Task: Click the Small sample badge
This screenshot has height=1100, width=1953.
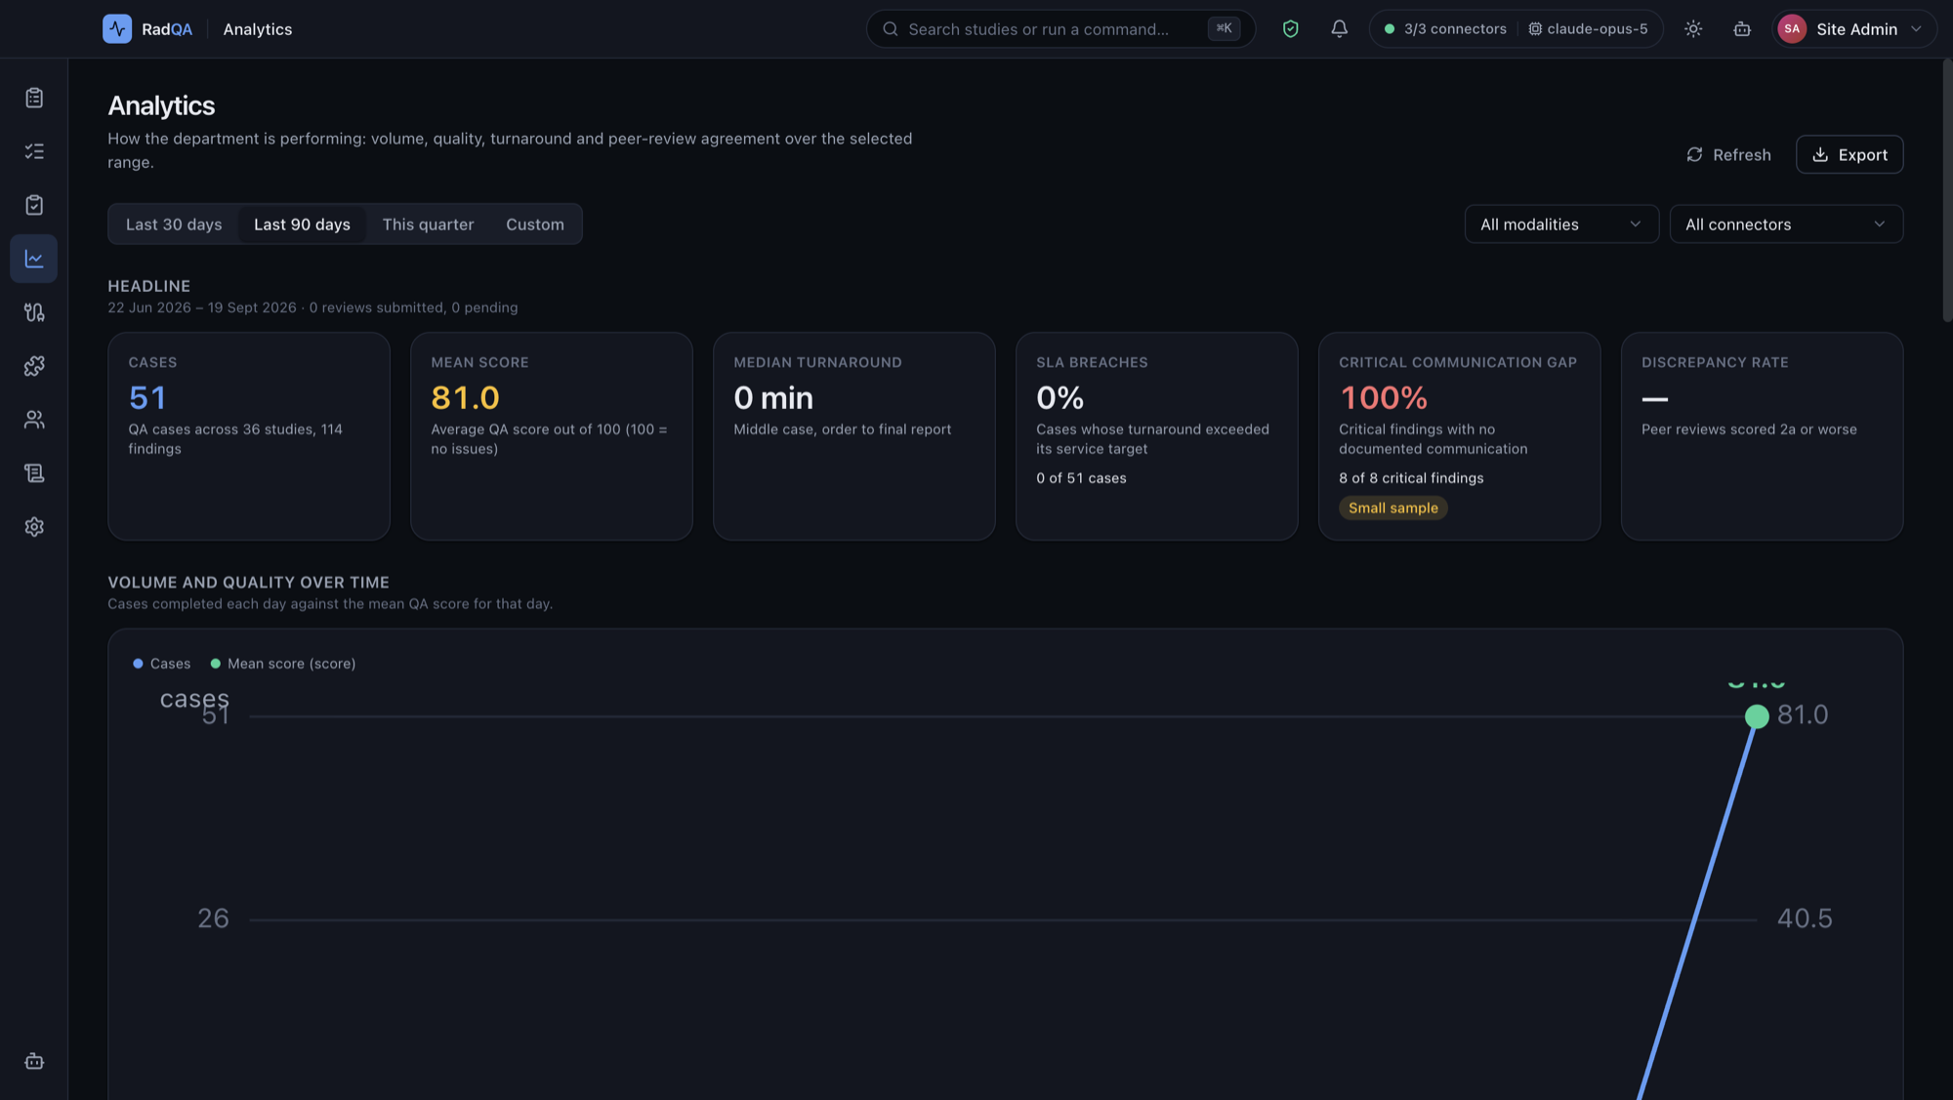Action: (x=1393, y=508)
